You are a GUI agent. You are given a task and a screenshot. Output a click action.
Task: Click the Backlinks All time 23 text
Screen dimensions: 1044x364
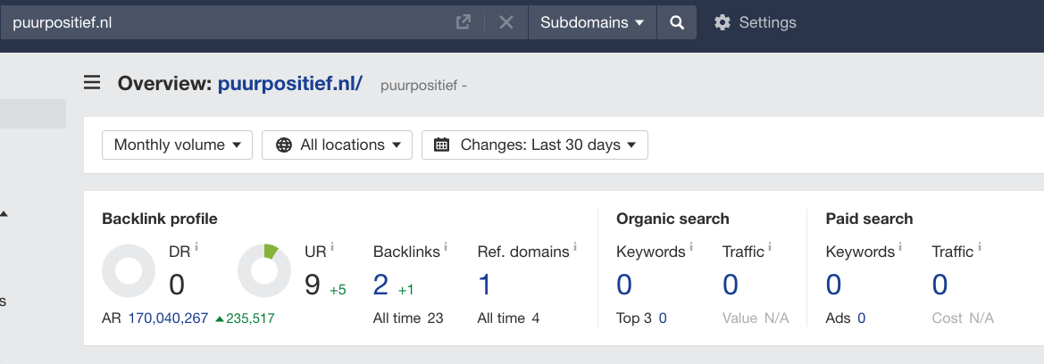408,318
